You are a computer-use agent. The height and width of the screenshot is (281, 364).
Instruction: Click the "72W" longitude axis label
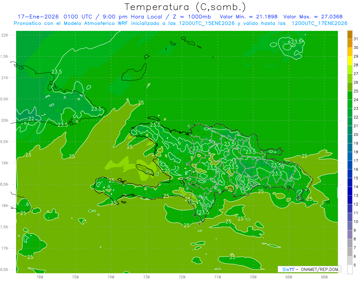coord(182,277)
